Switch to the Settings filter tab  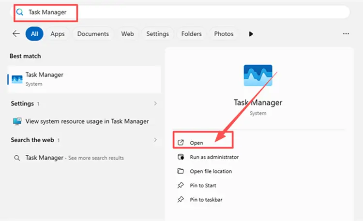tap(158, 34)
